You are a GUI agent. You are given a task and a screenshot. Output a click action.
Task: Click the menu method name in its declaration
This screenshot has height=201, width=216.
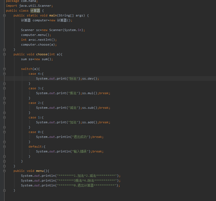40,171
